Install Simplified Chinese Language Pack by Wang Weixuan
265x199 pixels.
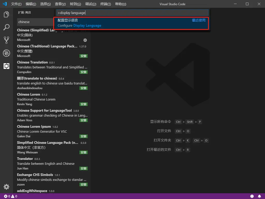click(84, 152)
